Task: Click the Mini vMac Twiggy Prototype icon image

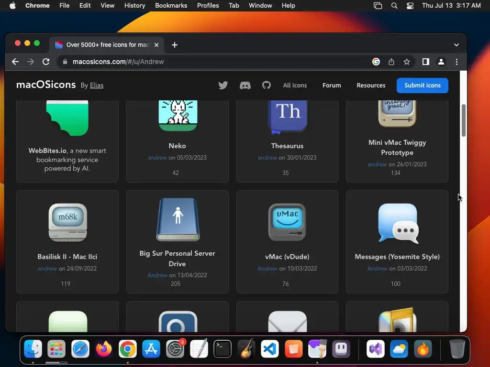Action: [x=397, y=114]
